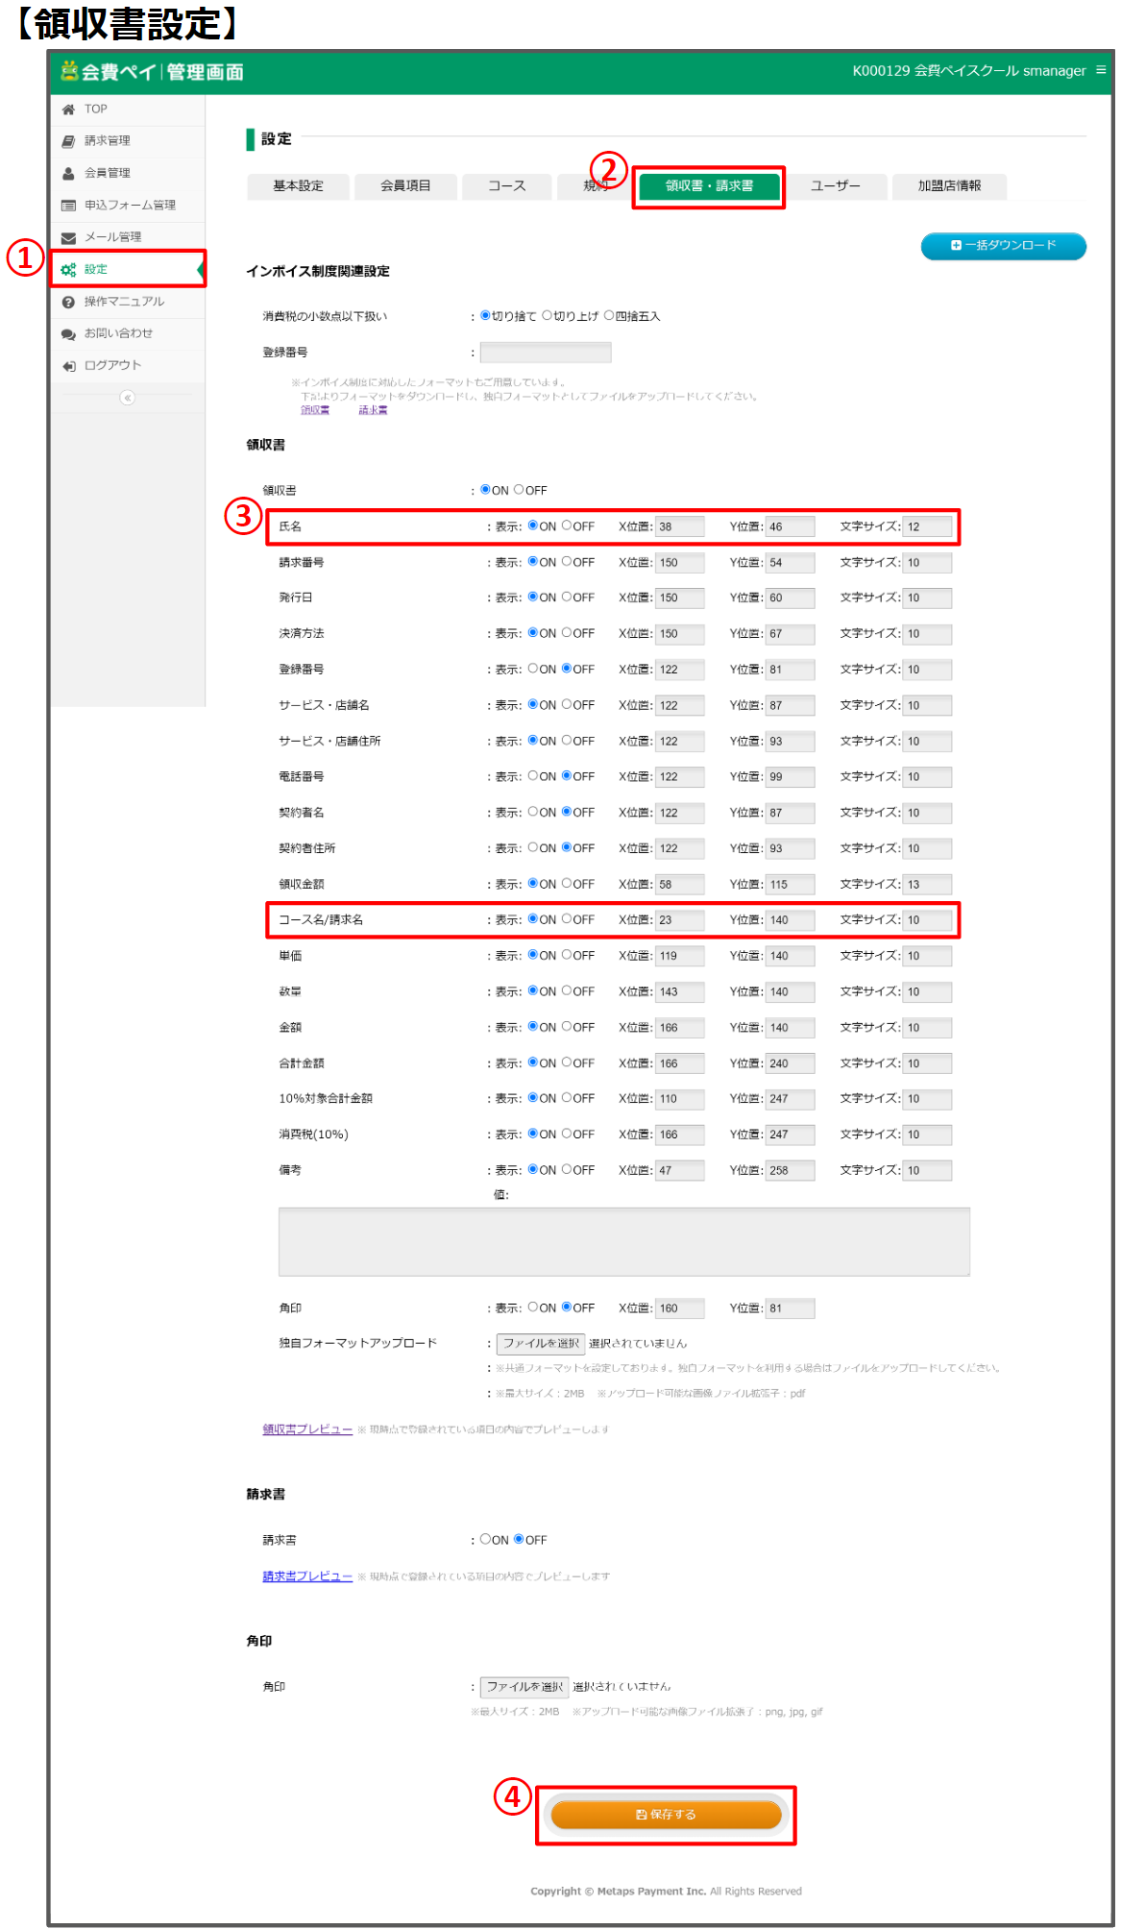Open the 領収書 format download link
Image resolution: width=1121 pixels, height=1929 pixels.
(315, 410)
